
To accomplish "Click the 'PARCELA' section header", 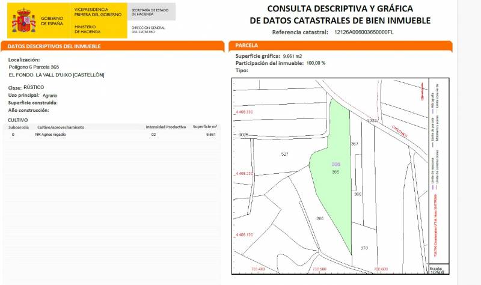I will click(x=247, y=46).
